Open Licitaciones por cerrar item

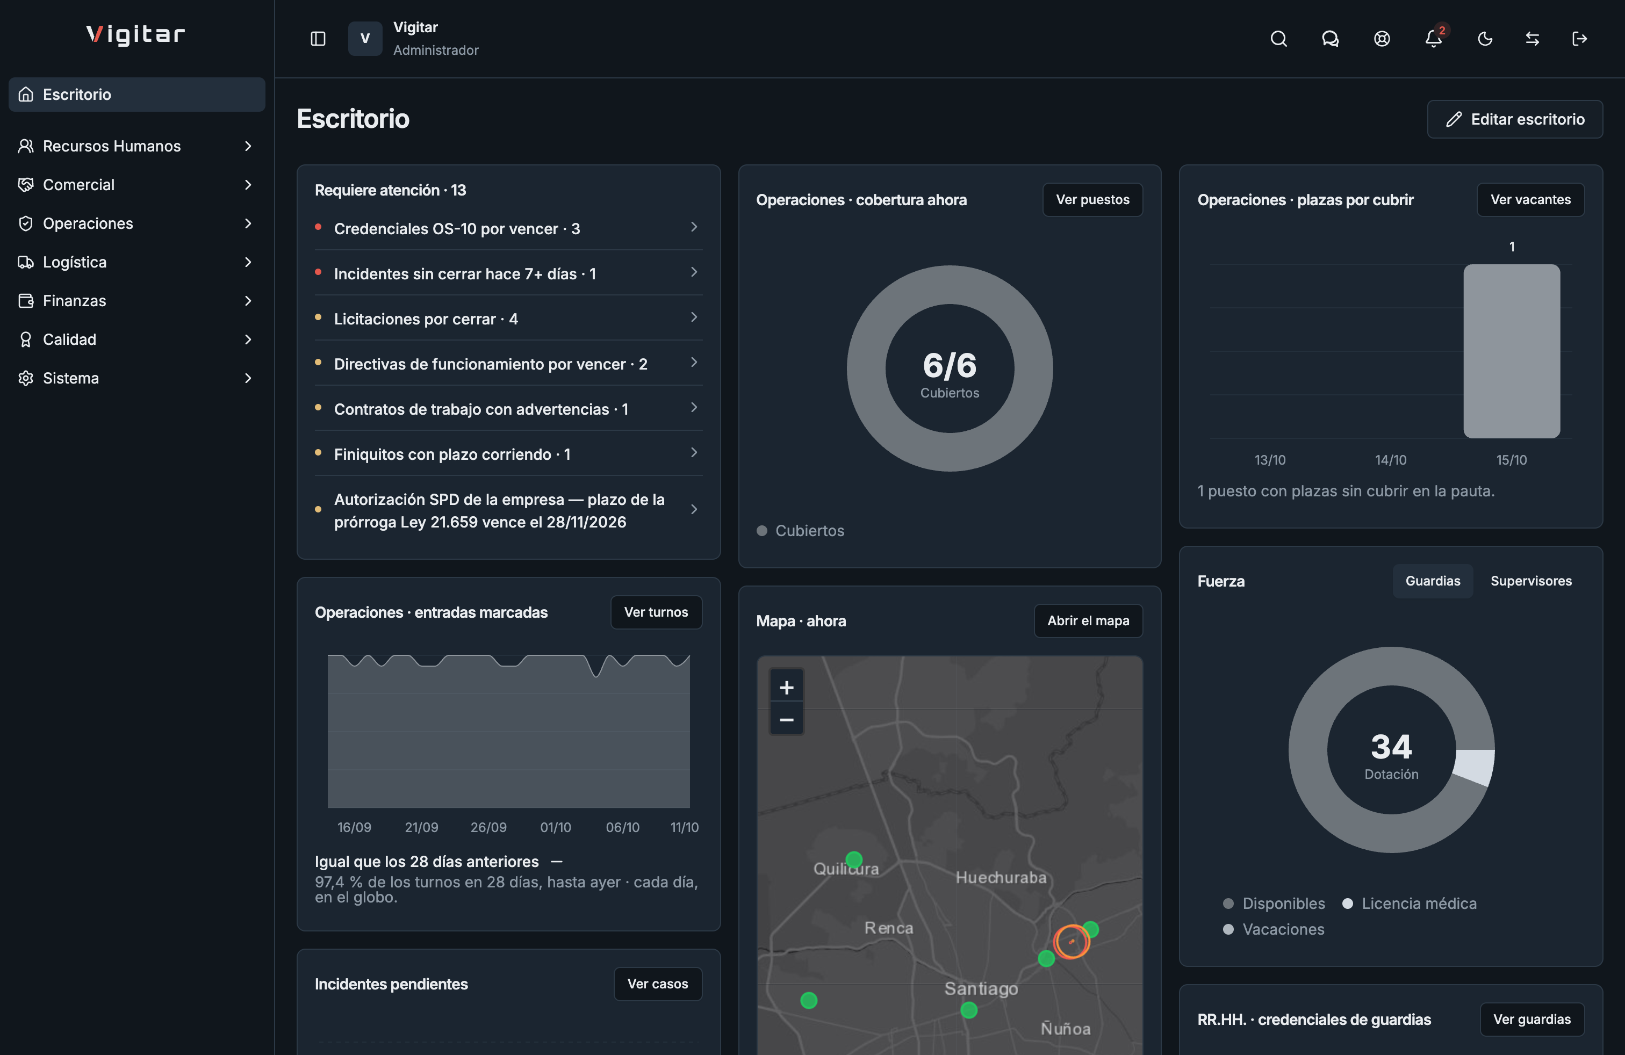(x=508, y=318)
